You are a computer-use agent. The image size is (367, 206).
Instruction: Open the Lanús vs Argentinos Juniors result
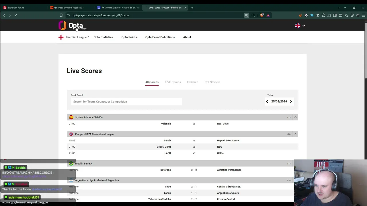tap(182, 193)
